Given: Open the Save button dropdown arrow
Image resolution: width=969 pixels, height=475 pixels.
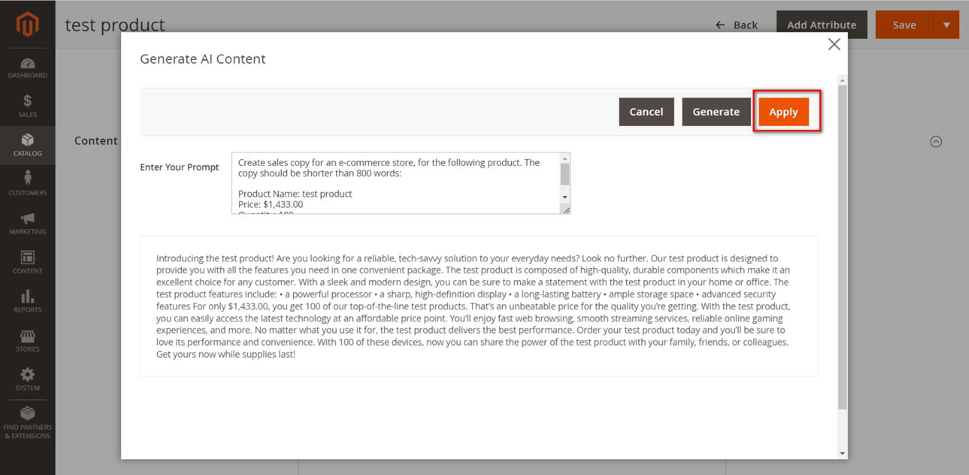Looking at the screenshot, I should (947, 25).
